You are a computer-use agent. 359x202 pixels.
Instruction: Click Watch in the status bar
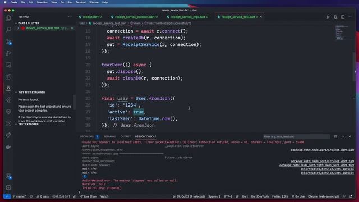click(x=104, y=196)
